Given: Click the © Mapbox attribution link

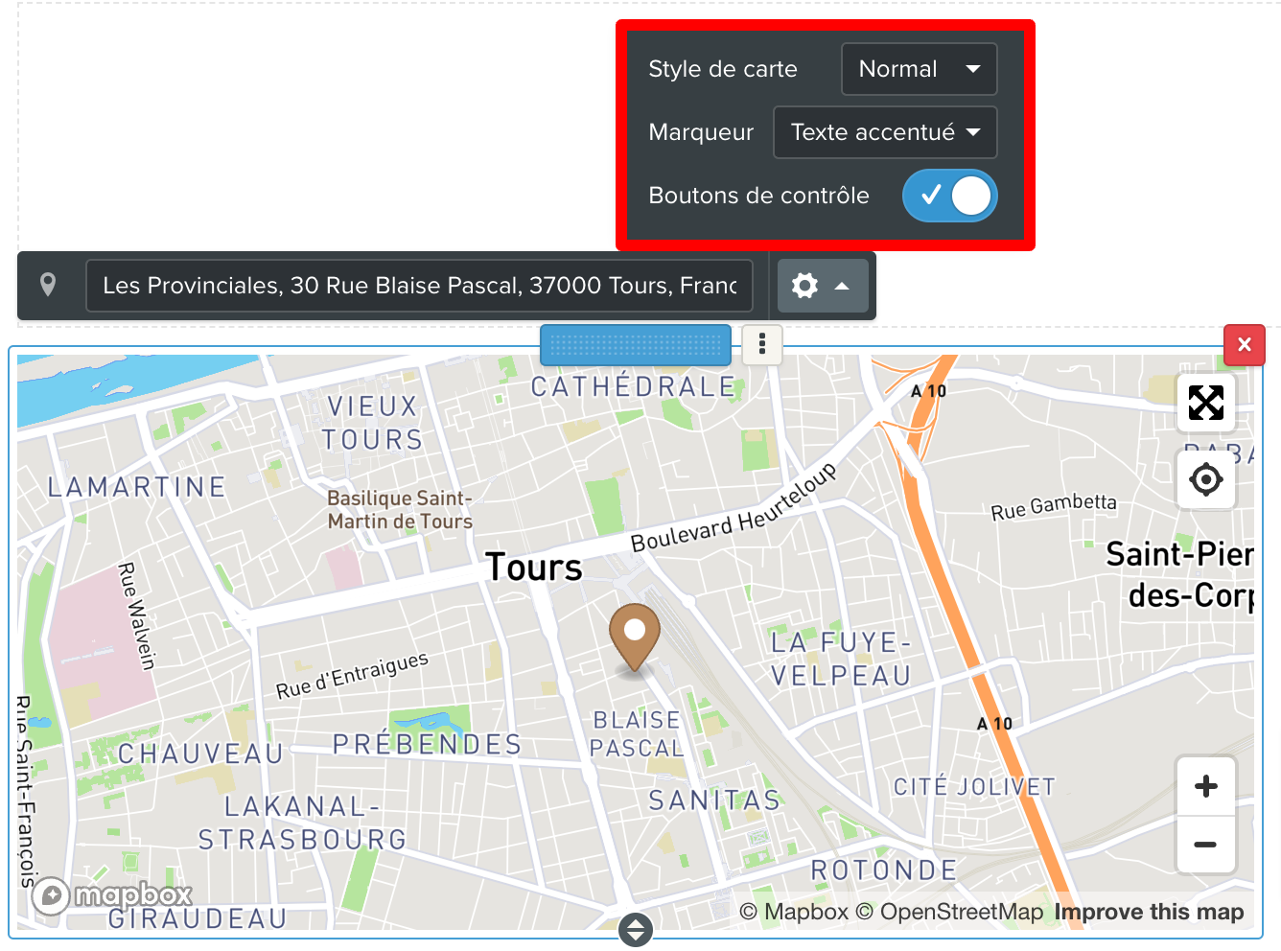Looking at the screenshot, I should (794, 912).
